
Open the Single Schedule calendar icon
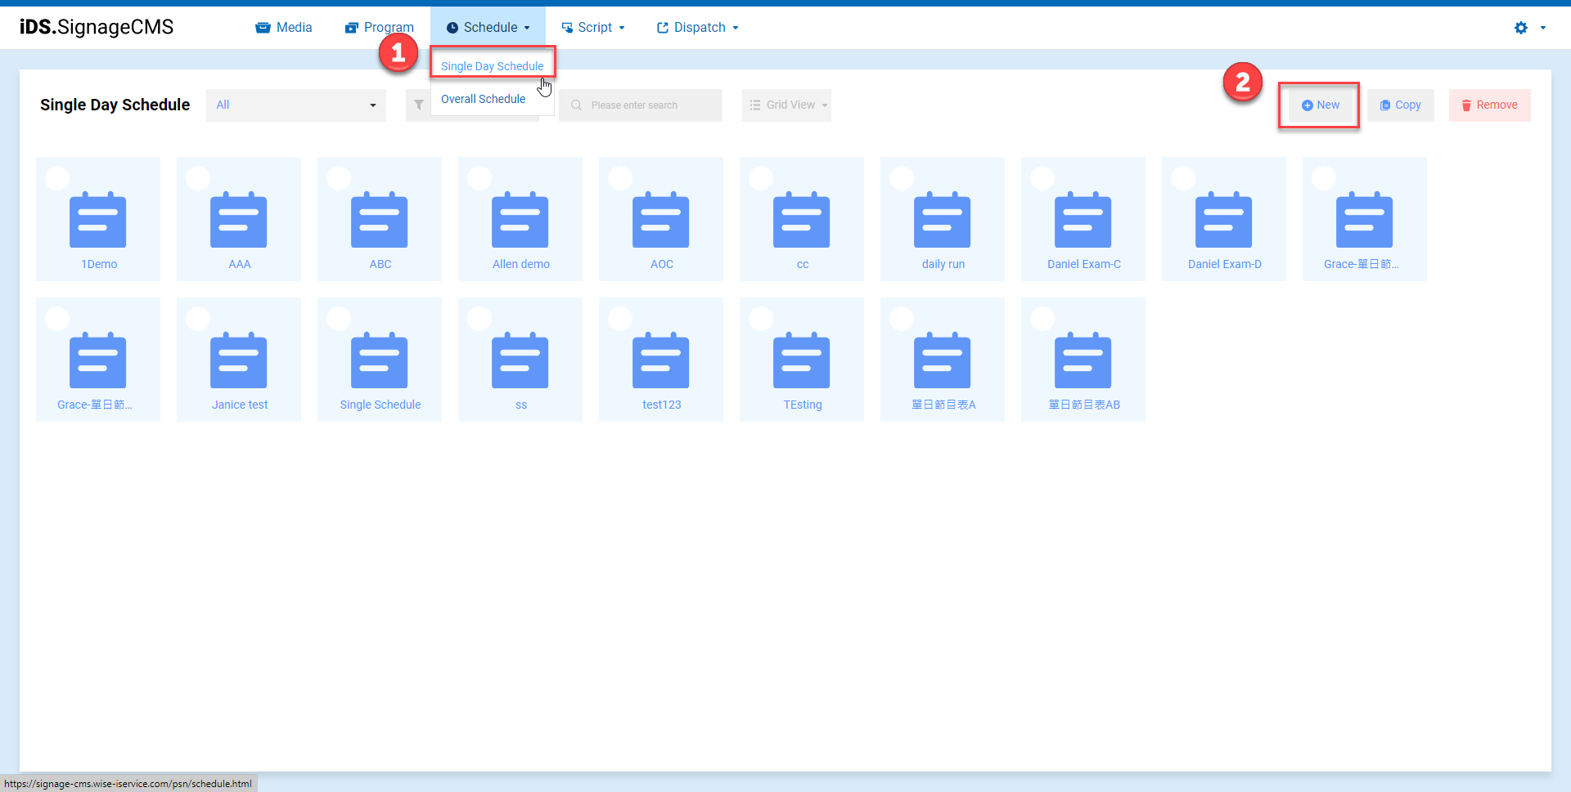coord(380,360)
